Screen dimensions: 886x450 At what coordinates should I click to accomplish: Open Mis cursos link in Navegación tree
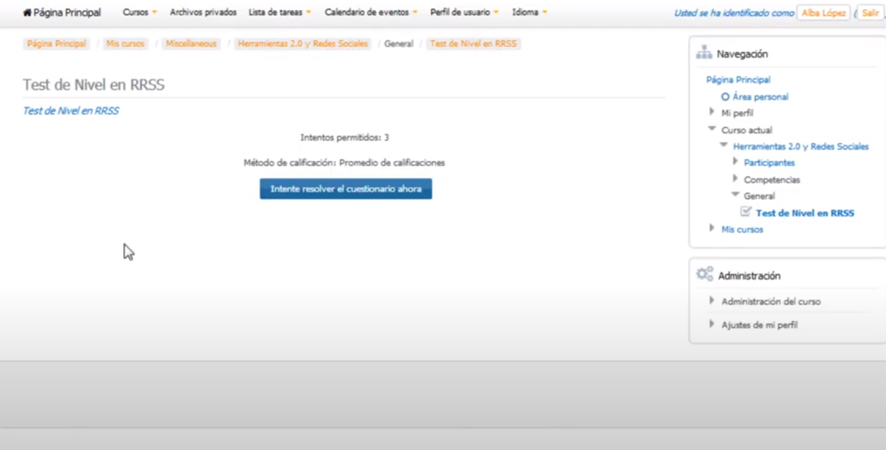point(742,229)
